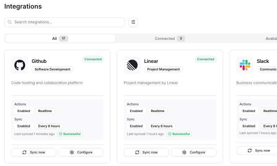The image size is (277, 166).
Task: Click the check icon in Linear's Successful badge
Action: pos(170,134)
